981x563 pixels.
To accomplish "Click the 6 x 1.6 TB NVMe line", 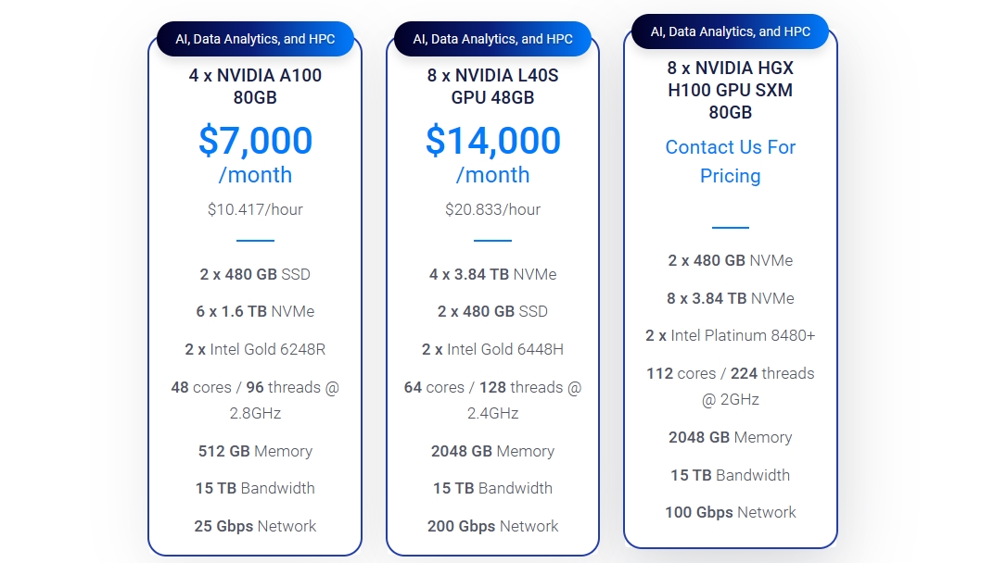I will point(255,311).
